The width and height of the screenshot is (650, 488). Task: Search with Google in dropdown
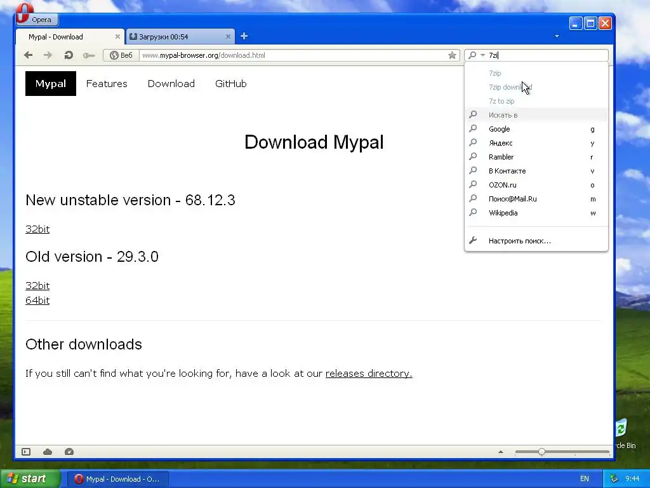(536, 129)
